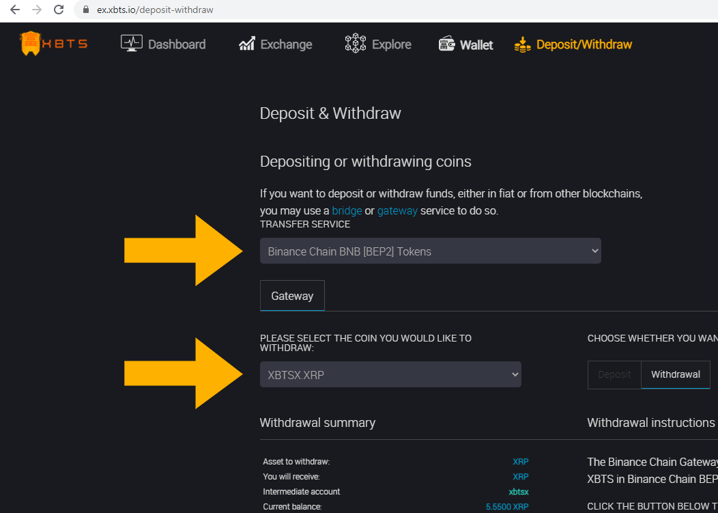The height and width of the screenshot is (513, 718).
Task: Open the Dashboard menu item
Action: (x=177, y=44)
